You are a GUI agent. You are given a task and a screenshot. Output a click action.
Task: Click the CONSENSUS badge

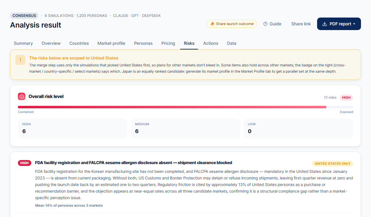tap(24, 16)
